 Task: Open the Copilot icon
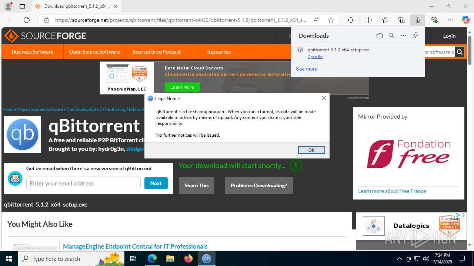pos(466,20)
